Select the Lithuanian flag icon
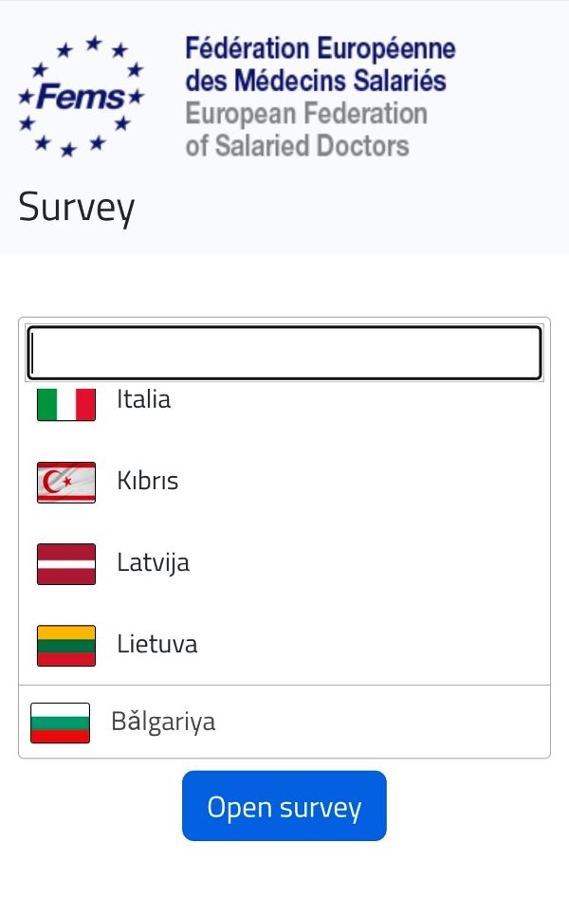The height and width of the screenshot is (897, 569). (66, 646)
